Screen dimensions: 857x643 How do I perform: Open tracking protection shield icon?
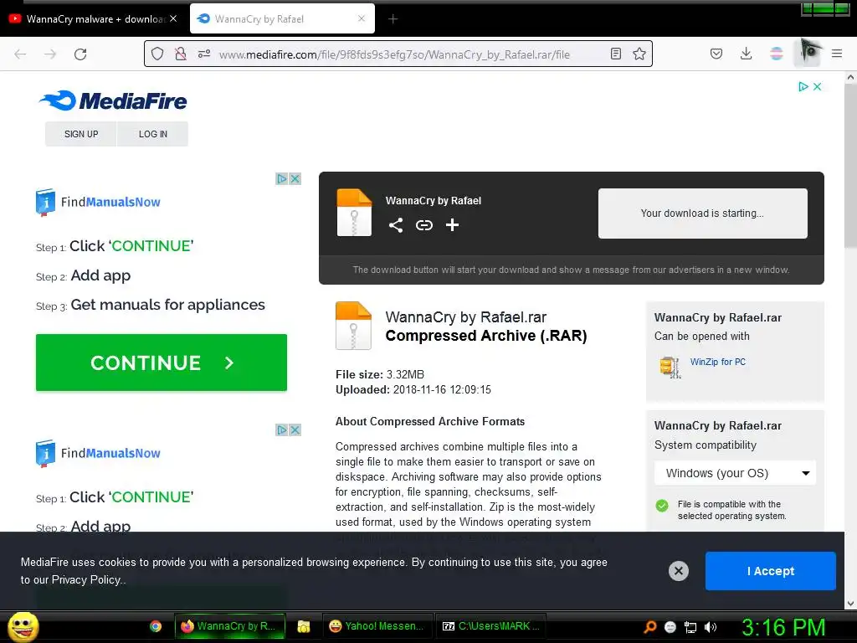[x=157, y=54]
